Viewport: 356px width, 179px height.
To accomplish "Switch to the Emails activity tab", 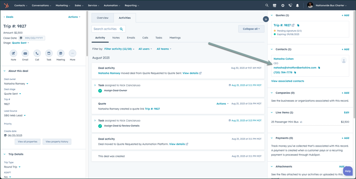I will pyautogui.click(x=131, y=38).
